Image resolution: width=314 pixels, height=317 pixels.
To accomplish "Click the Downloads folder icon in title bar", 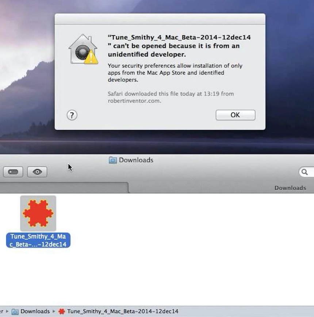I will pyautogui.click(x=113, y=160).
